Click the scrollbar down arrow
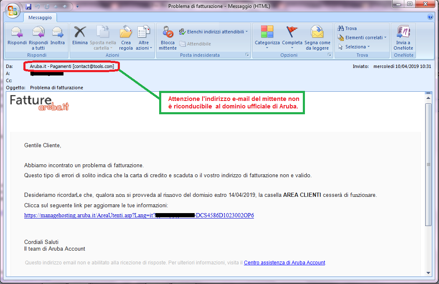The height and width of the screenshot is (284, 439). pos(429,273)
